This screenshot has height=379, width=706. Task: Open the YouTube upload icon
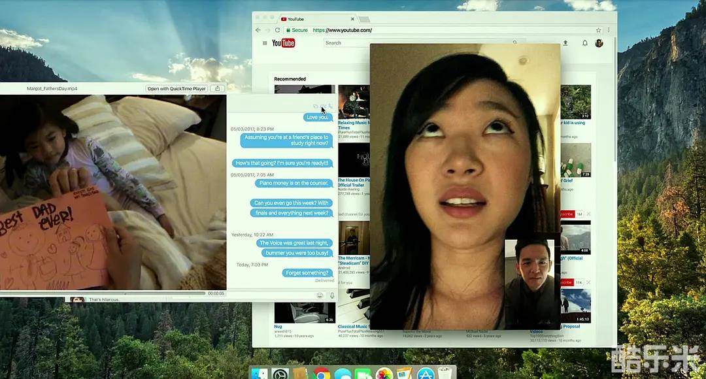(565, 43)
